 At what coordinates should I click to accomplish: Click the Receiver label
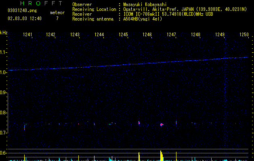pos(82,14)
